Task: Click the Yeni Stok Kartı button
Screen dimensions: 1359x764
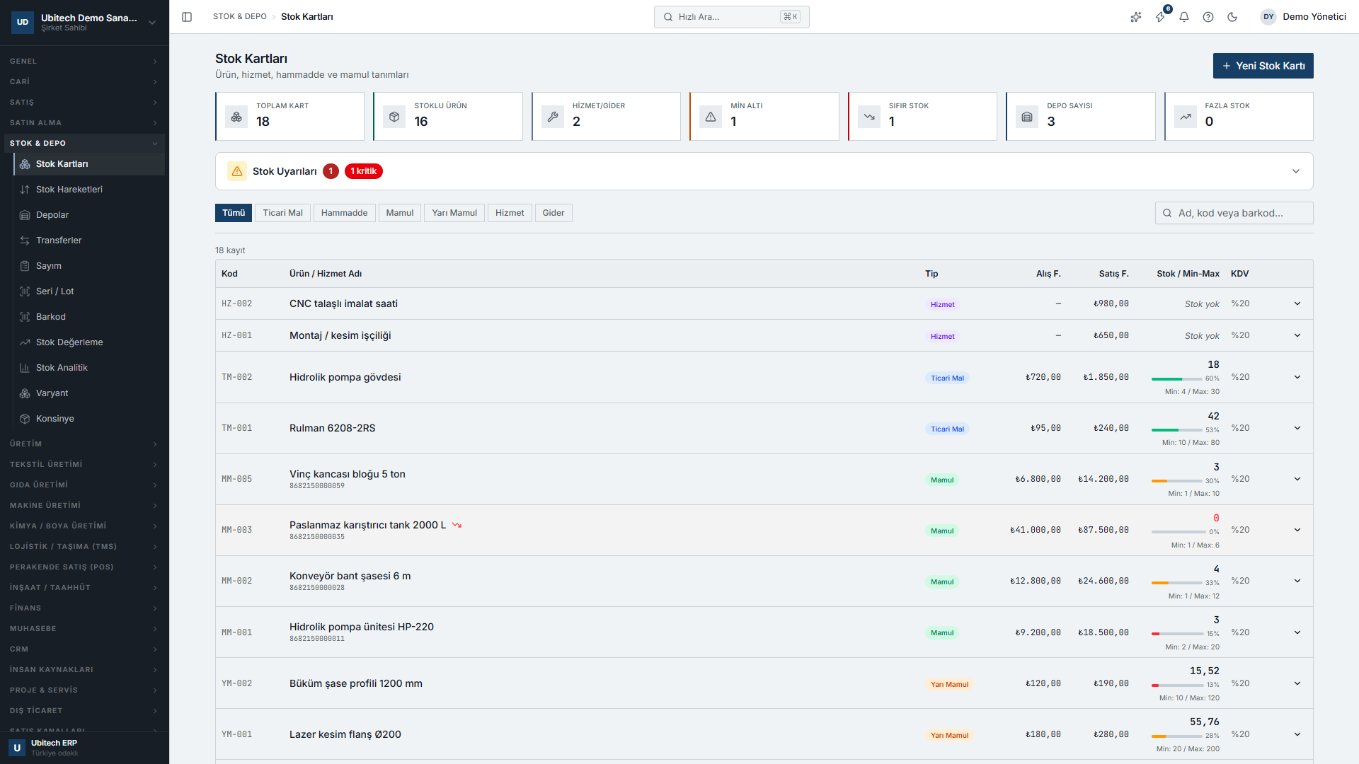Action: pyautogui.click(x=1263, y=66)
